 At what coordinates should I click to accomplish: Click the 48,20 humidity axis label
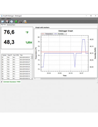tap(92, 39)
